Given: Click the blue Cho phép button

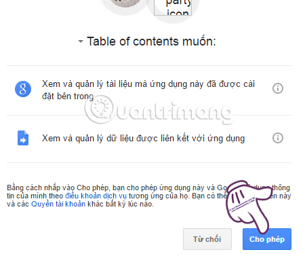Looking at the screenshot, I should (x=267, y=239).
